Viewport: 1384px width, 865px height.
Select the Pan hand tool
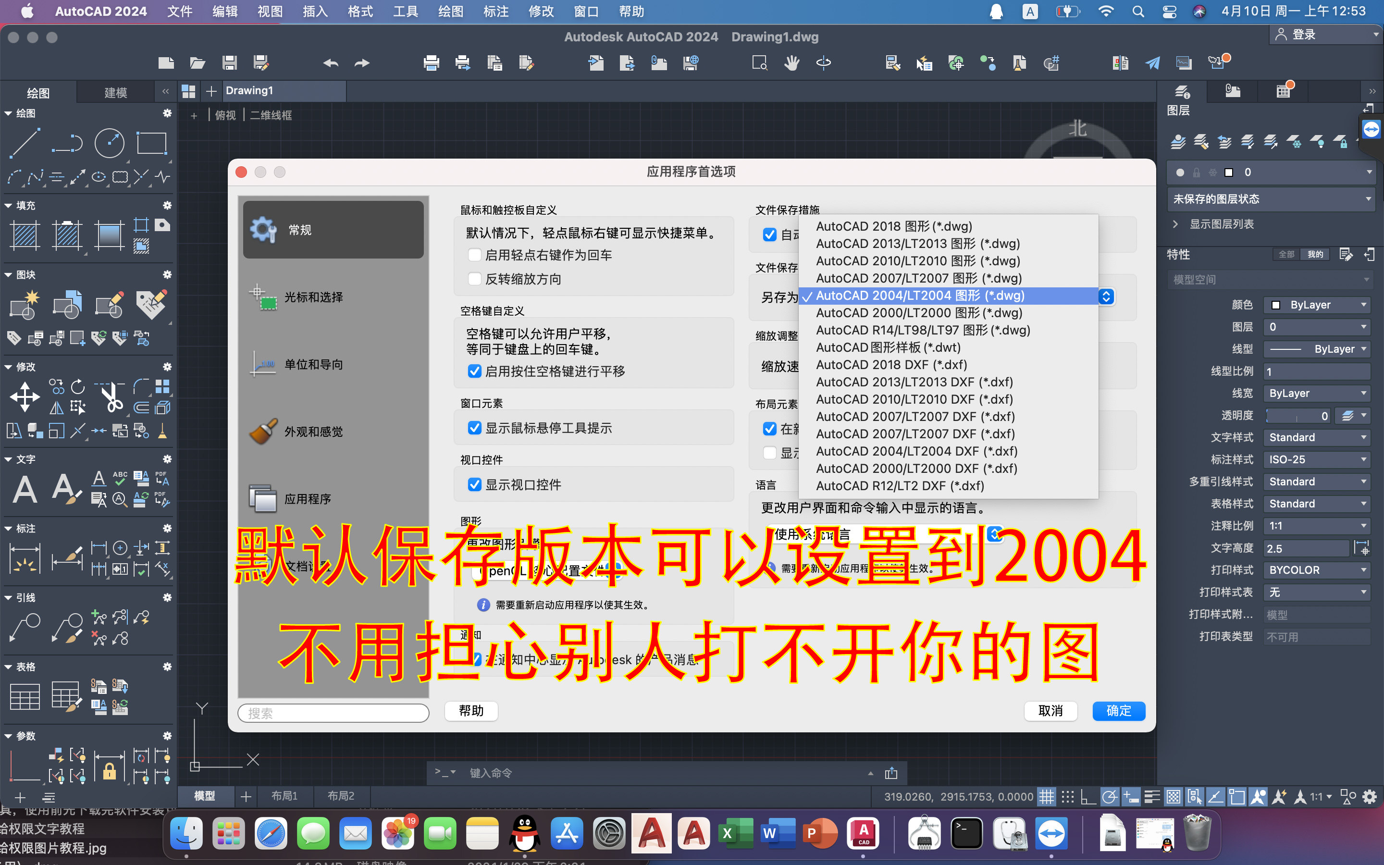791,62
